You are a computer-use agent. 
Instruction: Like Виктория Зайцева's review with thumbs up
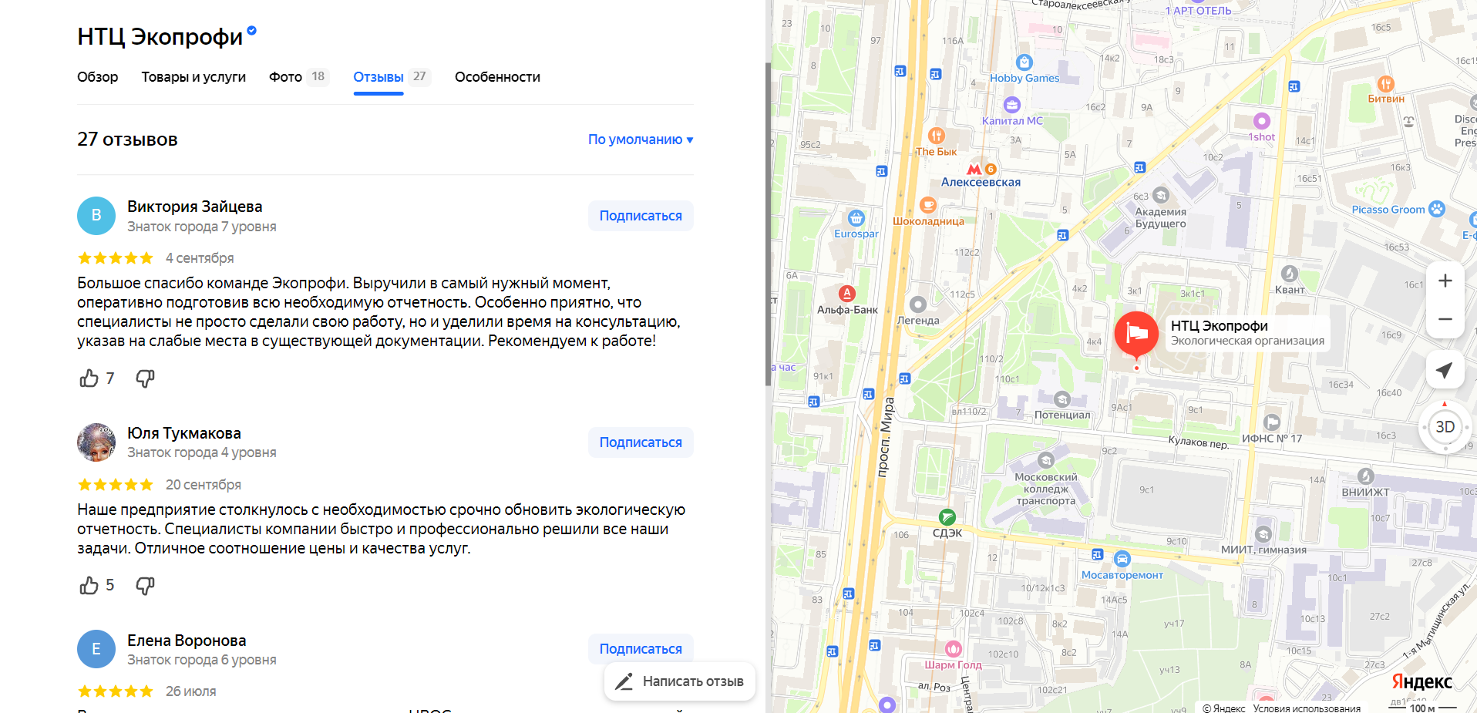tap(89, 378)
